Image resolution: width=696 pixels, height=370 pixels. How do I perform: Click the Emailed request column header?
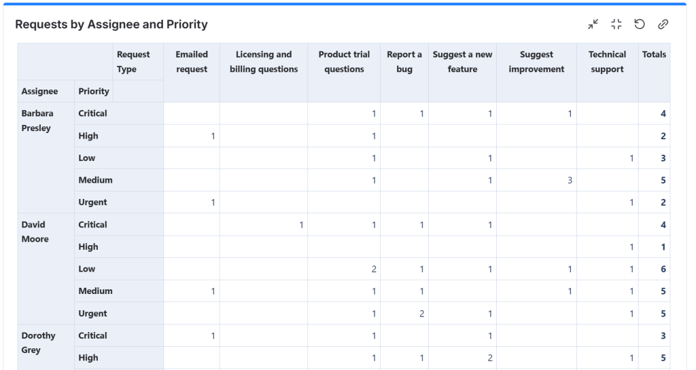(192, 62)
